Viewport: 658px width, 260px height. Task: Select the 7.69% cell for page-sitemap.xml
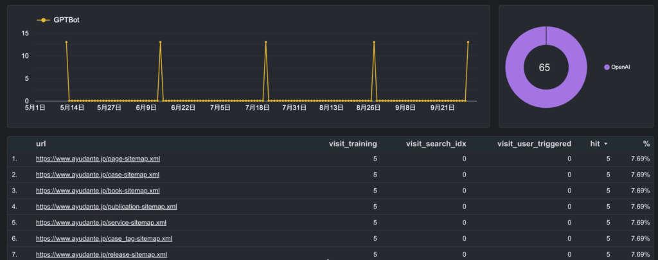tap(641, 159)
